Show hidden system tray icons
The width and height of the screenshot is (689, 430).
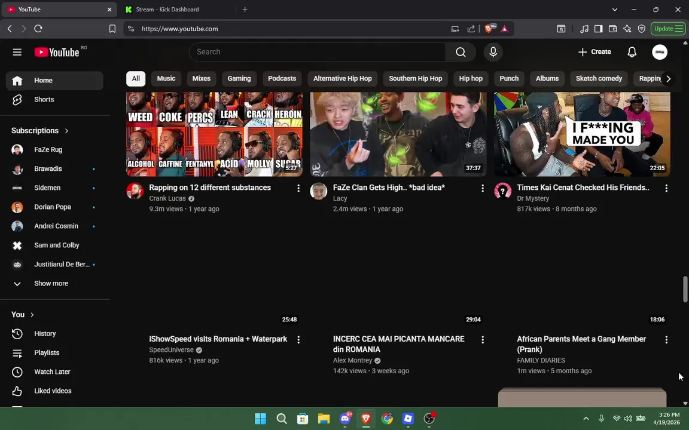[586, 419]
